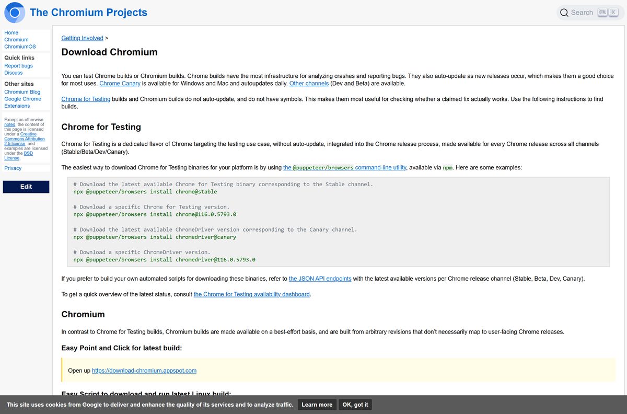The image size is (627, 414).
Task: Open the 'noted' license exceptions link
Action: coord(9,124)
